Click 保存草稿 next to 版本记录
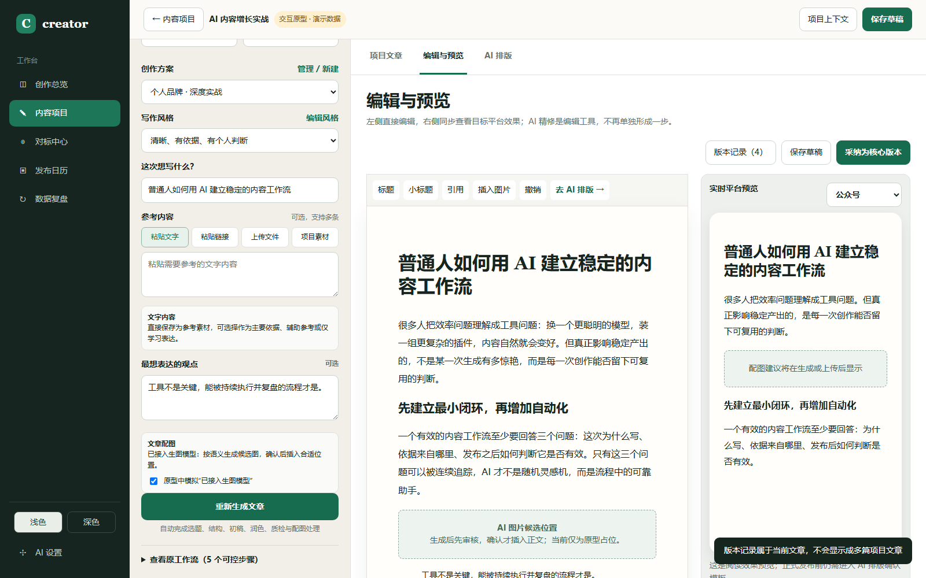Image resolution: width=926 pixels, height=578 pixels. [x=806, y=153]
